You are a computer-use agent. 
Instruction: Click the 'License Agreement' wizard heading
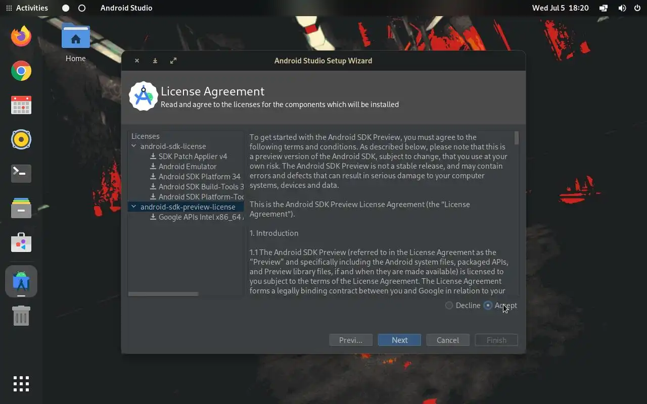click(x=212, y=91)
